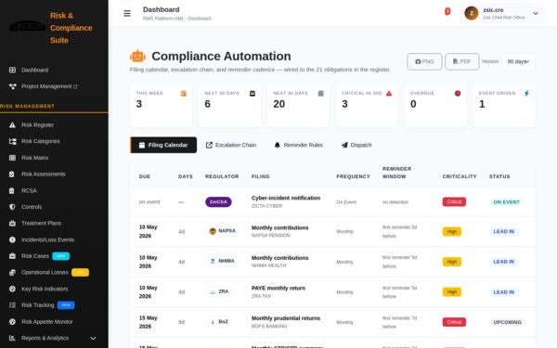Click the Risk Register warning icon

(12, 125)
